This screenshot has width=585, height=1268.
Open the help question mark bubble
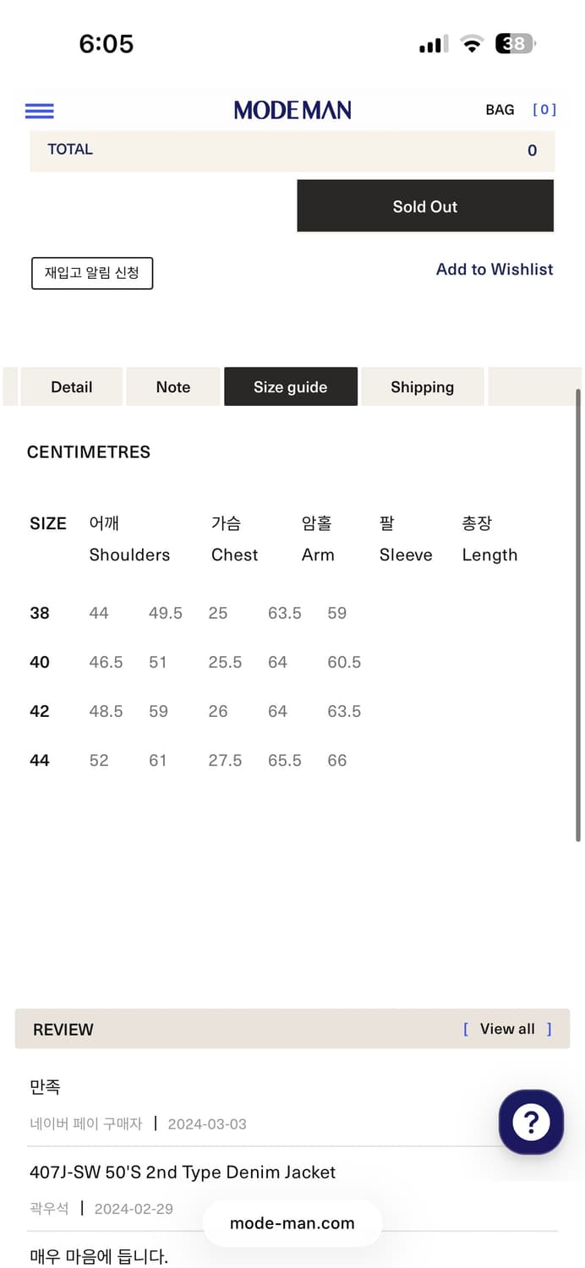[x=531, y=1122]
